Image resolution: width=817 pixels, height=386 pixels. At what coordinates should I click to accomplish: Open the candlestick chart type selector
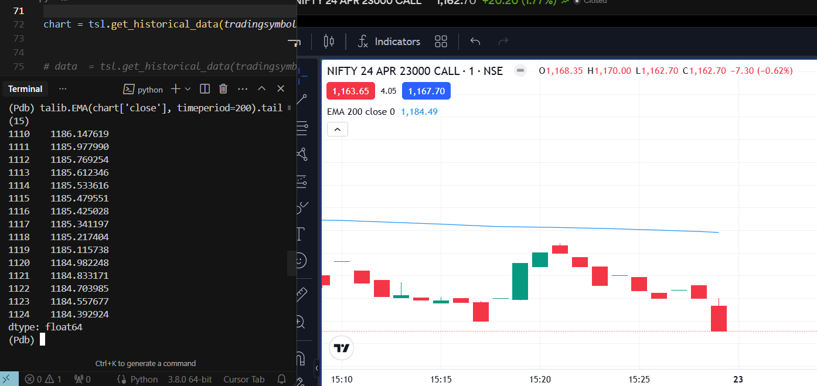point(328,42)
